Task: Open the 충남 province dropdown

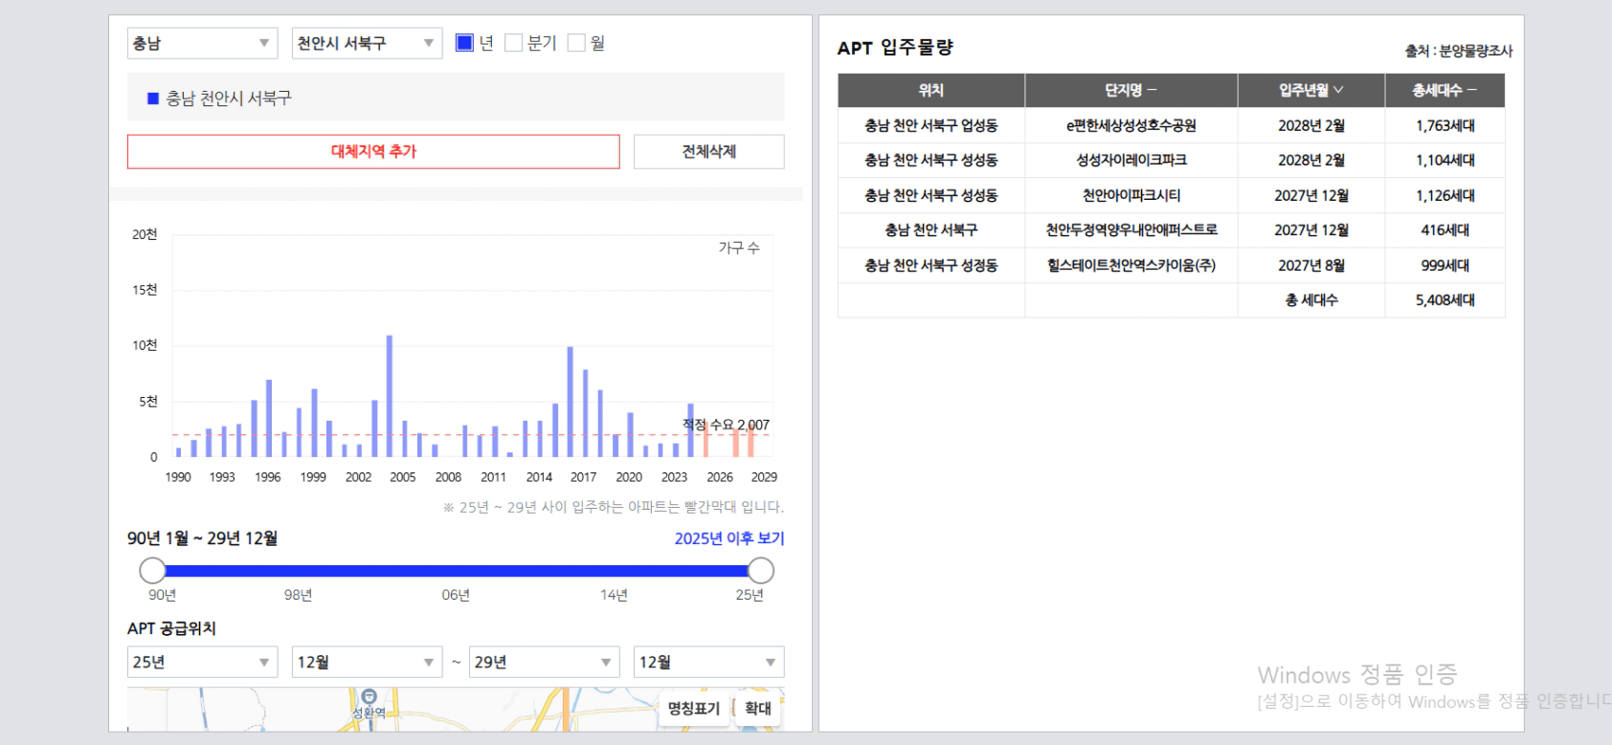Action: pyautogui.click(x=202, y=43)
